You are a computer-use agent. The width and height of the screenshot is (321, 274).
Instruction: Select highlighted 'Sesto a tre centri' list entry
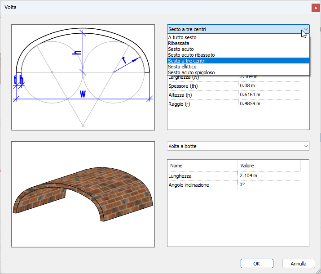[x=238, y=61]
